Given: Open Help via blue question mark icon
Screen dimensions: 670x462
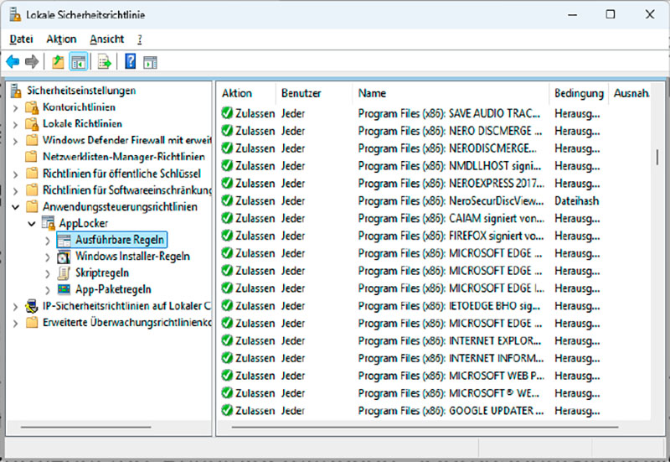Looking at the screenshot, I should pyautogui.click(x=131, y=61).
